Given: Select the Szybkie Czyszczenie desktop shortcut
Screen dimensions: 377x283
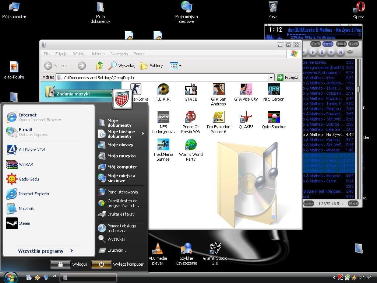Looking at the screenshot, I should tap(186, 254).
